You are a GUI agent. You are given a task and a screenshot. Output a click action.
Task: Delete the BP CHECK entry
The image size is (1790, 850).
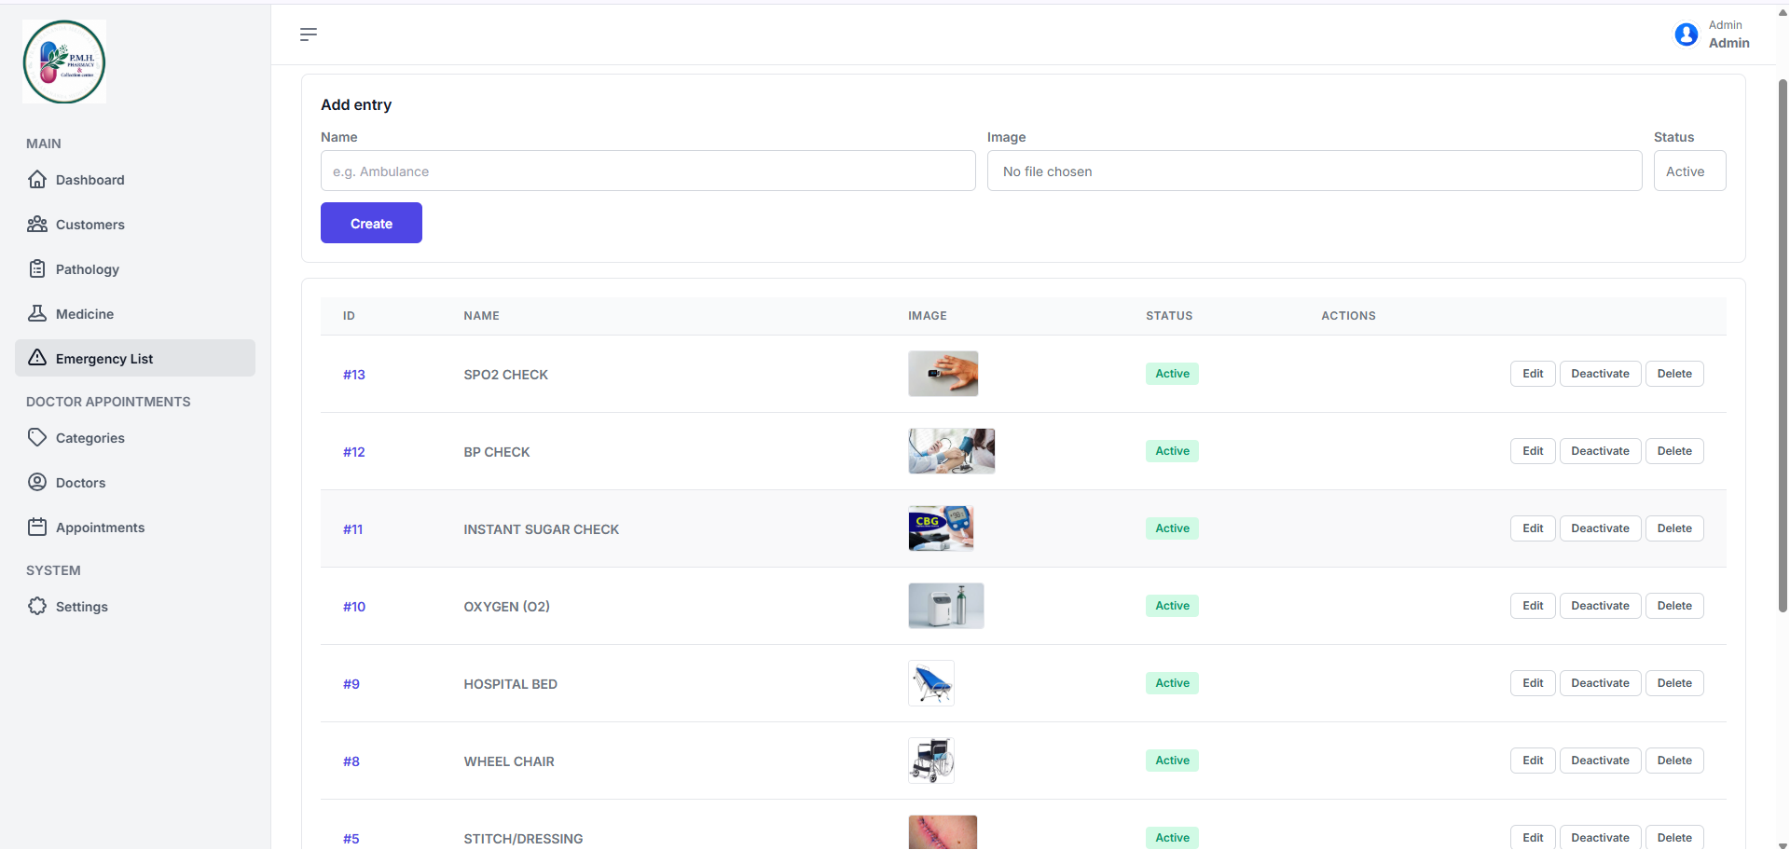1674,451
